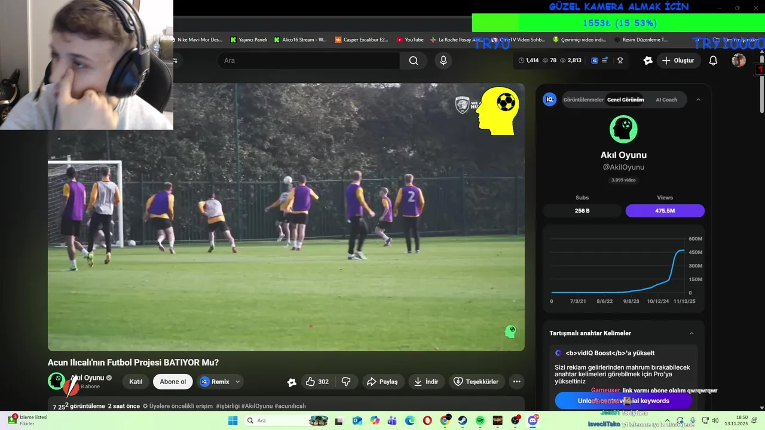This screenshot has width=765, height=430.
Task: Click the volume icon in system tray
Action: pos(714,421)
